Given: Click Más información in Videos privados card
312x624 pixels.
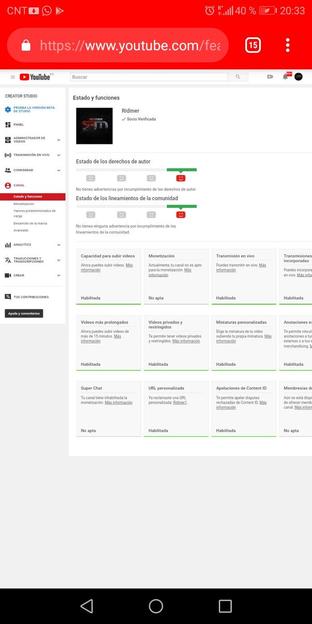Looking at the screenshot, I should [187, 341].
